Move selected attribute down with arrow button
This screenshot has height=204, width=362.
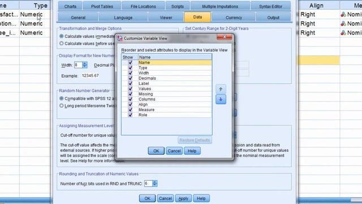(221, 100)
